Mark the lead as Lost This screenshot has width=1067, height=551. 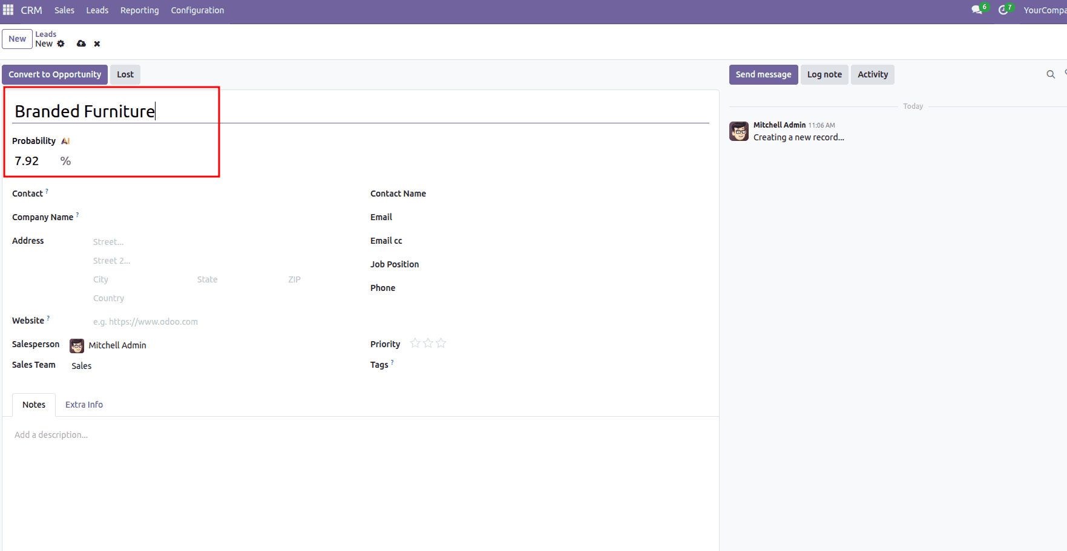pos(125,74)
